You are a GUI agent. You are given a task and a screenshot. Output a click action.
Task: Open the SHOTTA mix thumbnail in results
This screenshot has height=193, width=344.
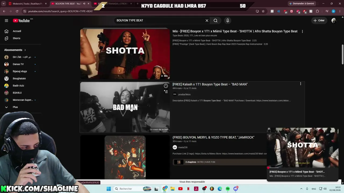click(x=125, y=54)
